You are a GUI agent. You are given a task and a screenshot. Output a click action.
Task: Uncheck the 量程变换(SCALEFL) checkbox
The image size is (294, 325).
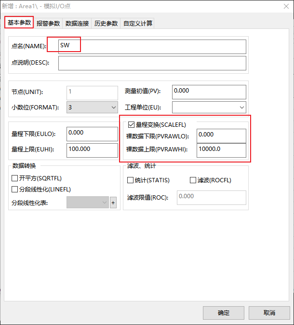click(131, 124)
